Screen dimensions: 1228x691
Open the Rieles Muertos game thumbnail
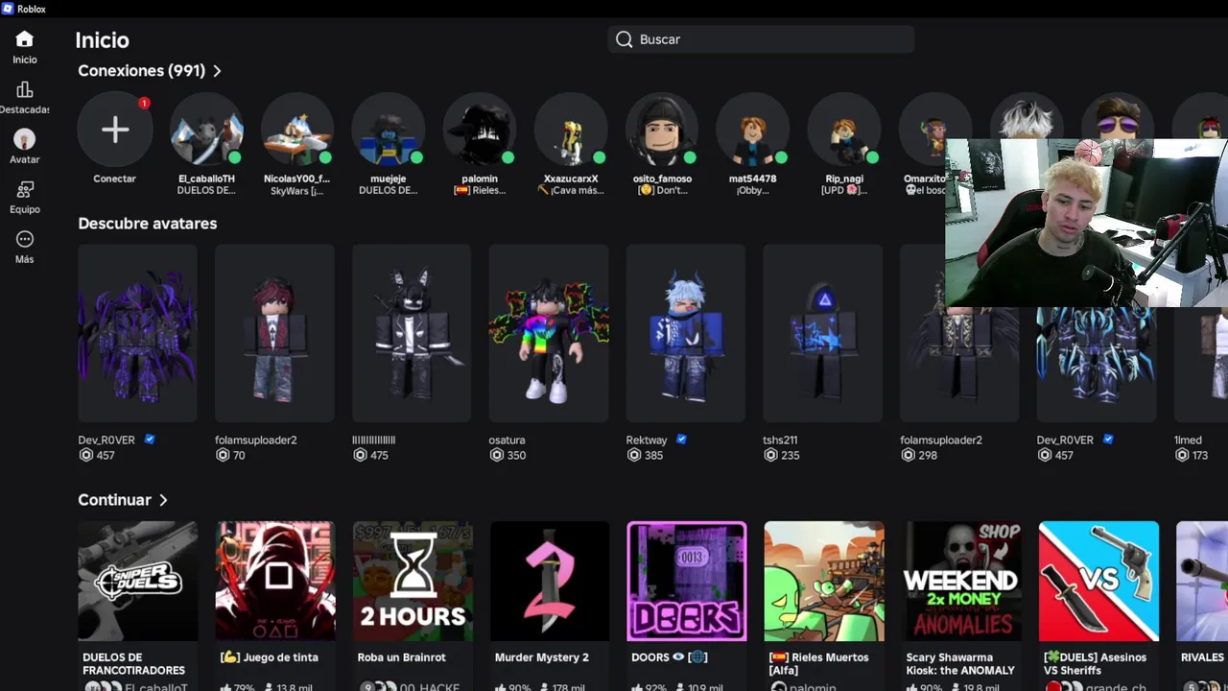coord(823,581)
